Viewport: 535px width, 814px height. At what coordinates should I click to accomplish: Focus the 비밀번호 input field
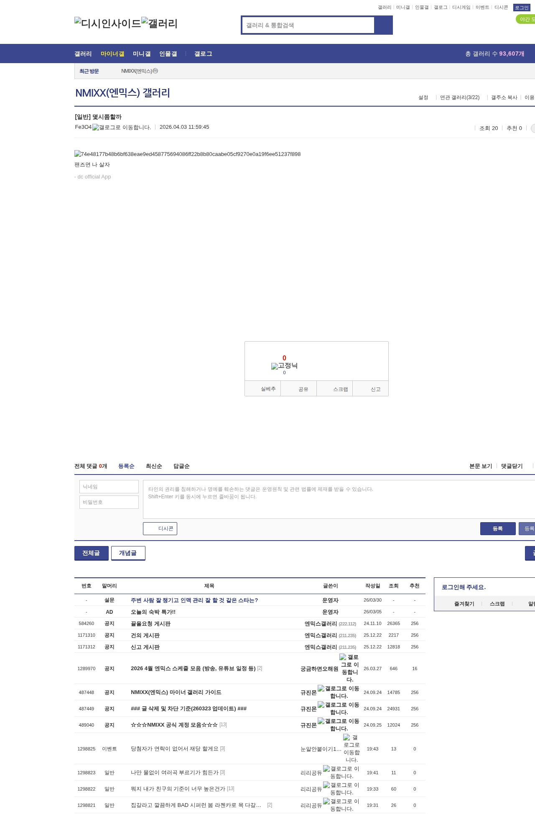(x=109, y=502)
